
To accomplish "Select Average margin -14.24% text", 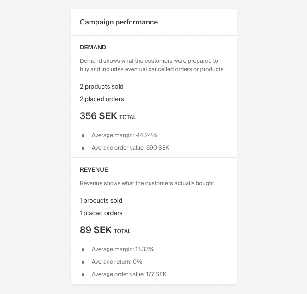I will click(x=124, y=135).
